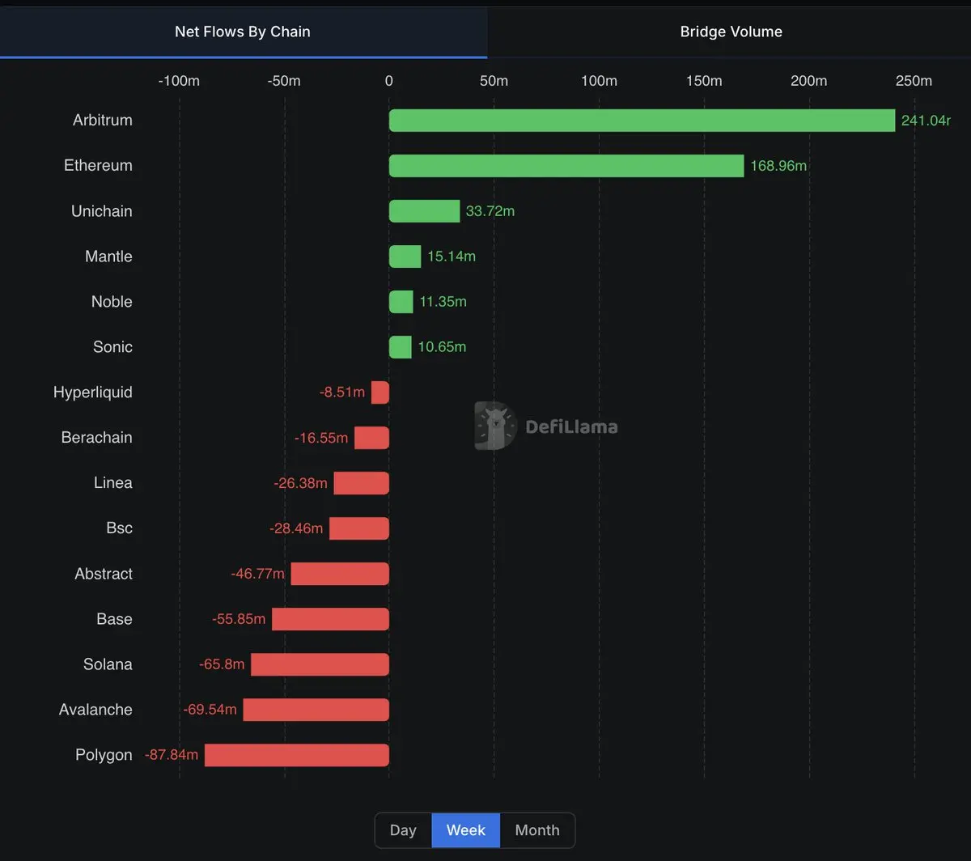The width and height of the screenshot is (971, 861).
Task: Click the -87.84m value label
Action: [172, 755]
